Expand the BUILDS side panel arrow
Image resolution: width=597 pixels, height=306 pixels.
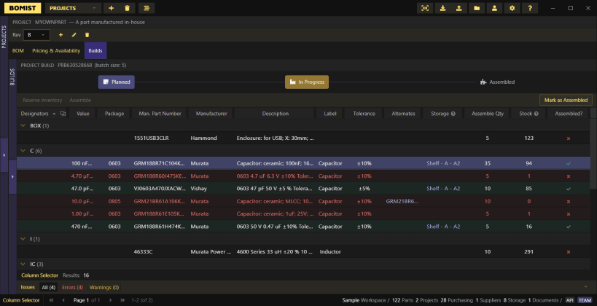click(12, 176)
